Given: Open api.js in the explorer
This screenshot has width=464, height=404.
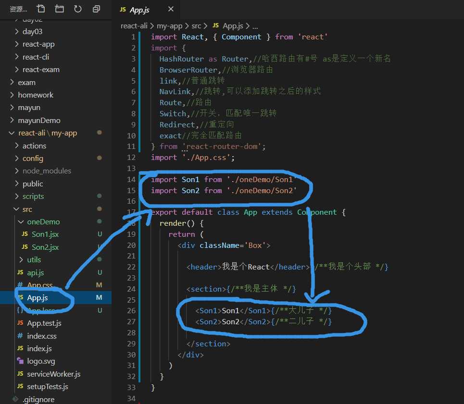Looking at the screenshot, I should point(36,272).
